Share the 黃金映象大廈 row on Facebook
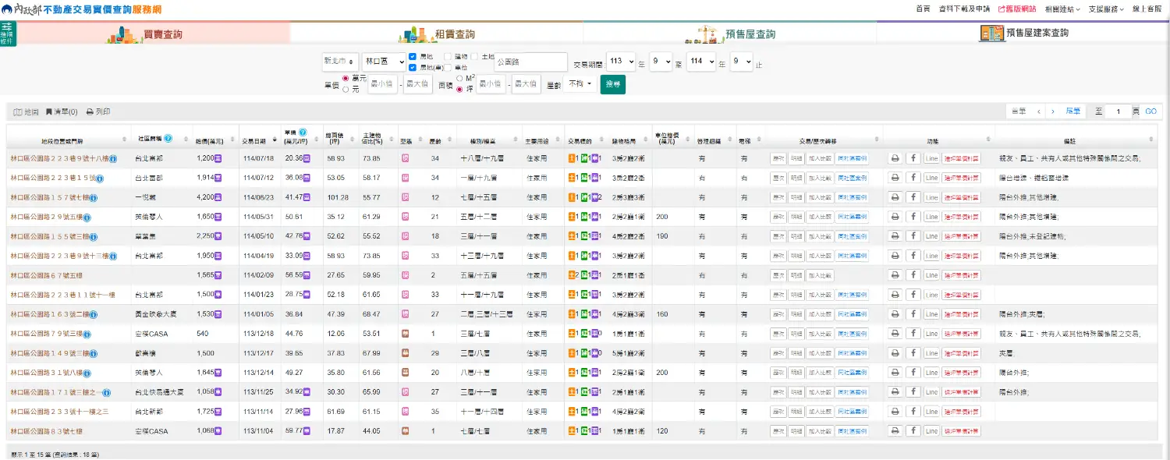This screenshot has width=1170, height=460. point(913,314)
